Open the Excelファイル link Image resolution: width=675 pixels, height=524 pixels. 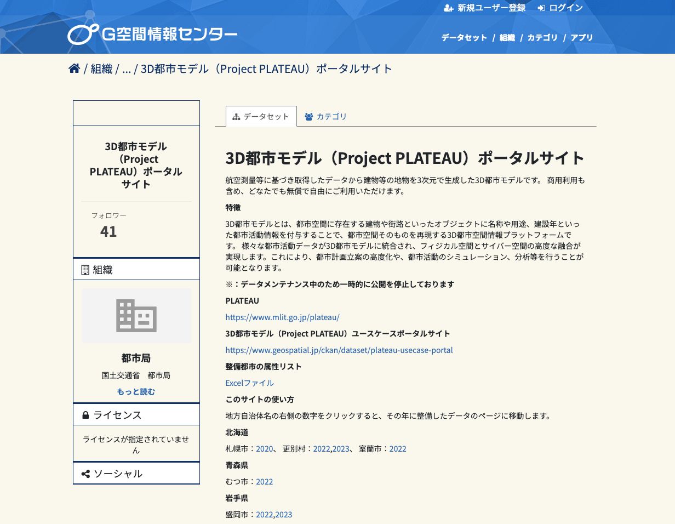pyautogui.click(x=250, y=383)
